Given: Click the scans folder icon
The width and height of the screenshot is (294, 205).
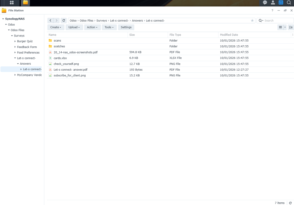Looking at the screenshot, I should click(x=50, y=40).
